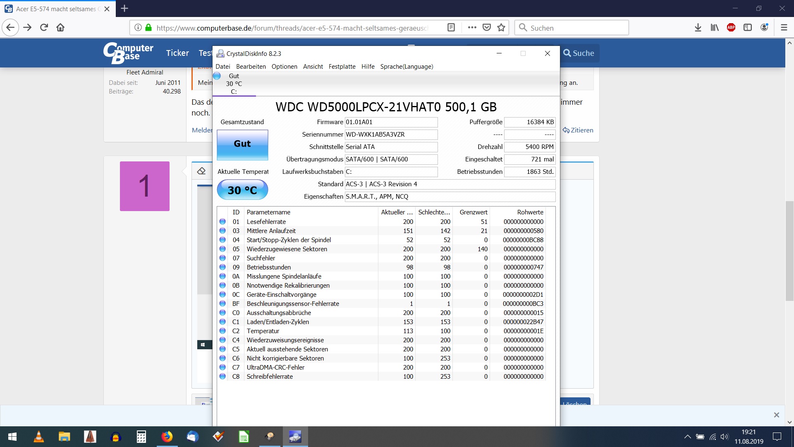Viewport: 794px width, 447px height.
Task: Open Calculator from the taskbar
Action: pos(141,437)
